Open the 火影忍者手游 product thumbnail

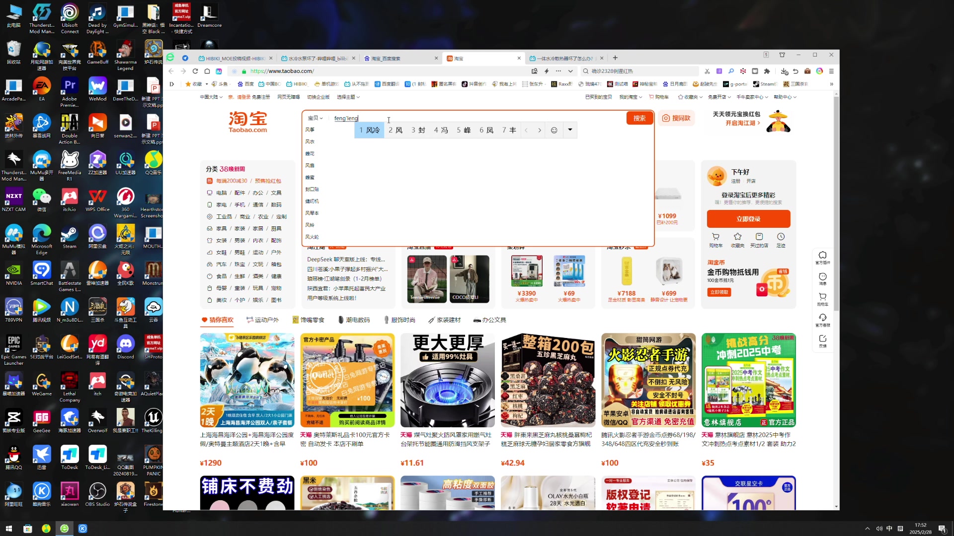point(648,380)
